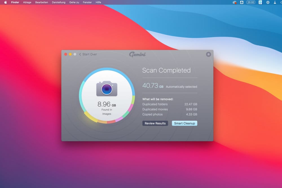This screenshot has height=188, width=282.
Task: Open the Fenster menu
Action: pos(87,2)
